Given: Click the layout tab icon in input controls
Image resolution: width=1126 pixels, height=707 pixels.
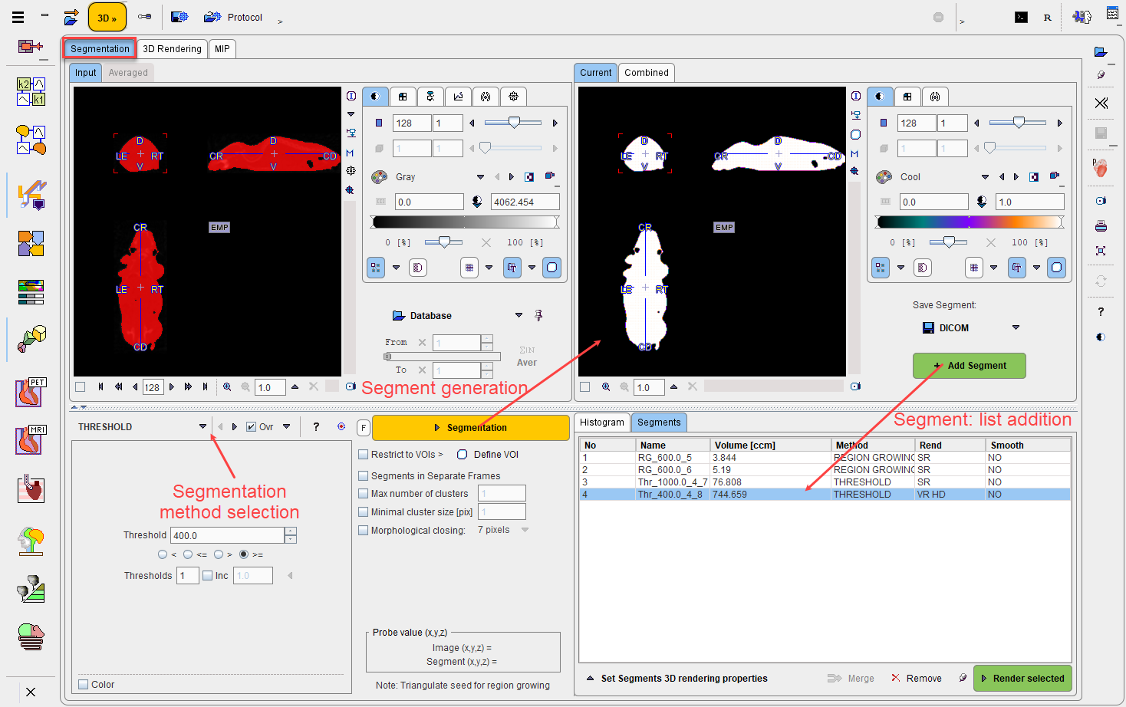Looking at the screenshot, I should (403, 97).
